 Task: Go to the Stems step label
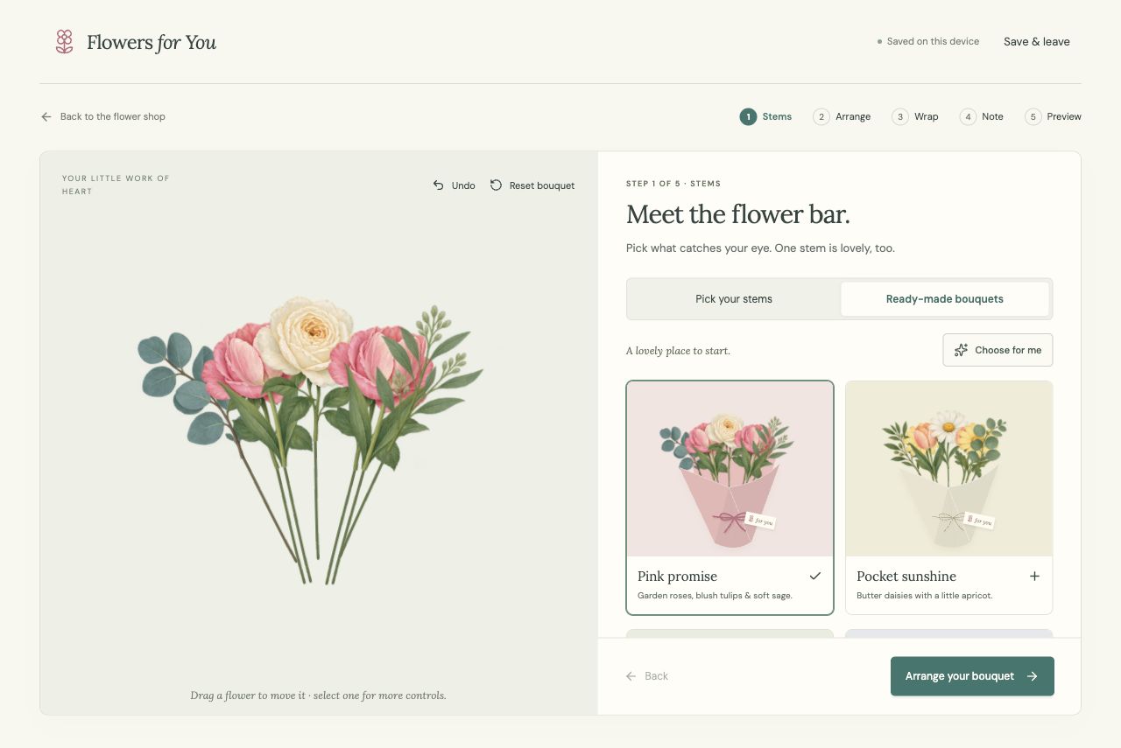[777, 116]
